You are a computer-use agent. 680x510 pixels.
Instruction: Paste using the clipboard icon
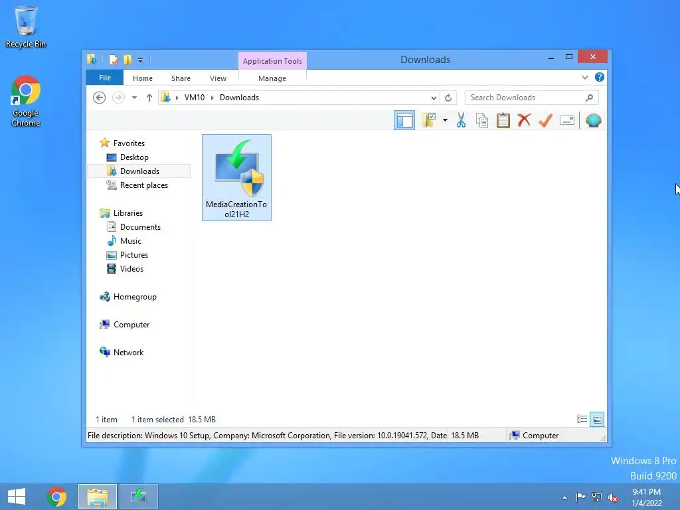[x=503, y=121]
